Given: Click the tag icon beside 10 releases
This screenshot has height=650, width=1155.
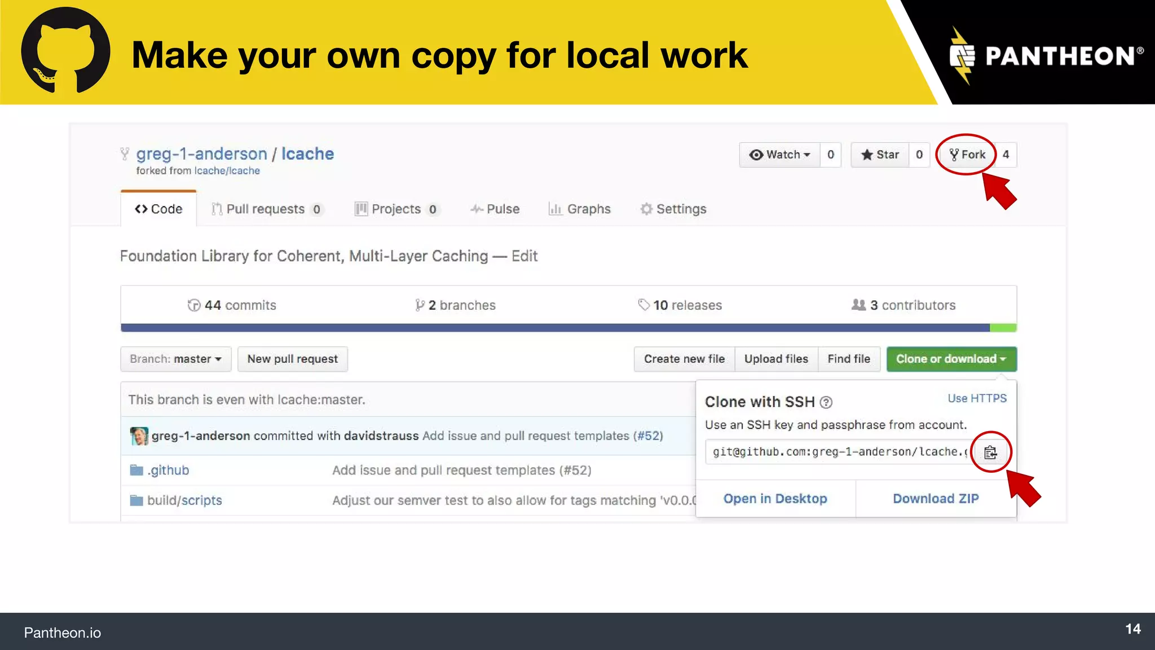Looking at the screenshot, I should [643, 305].
